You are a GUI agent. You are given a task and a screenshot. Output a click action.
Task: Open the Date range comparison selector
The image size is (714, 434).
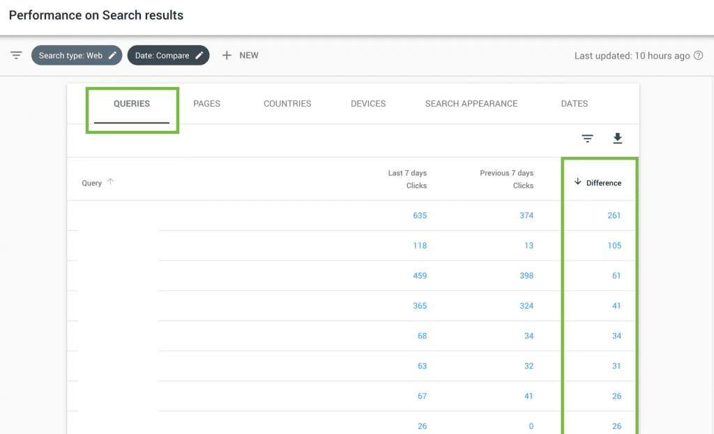[168, 55]
